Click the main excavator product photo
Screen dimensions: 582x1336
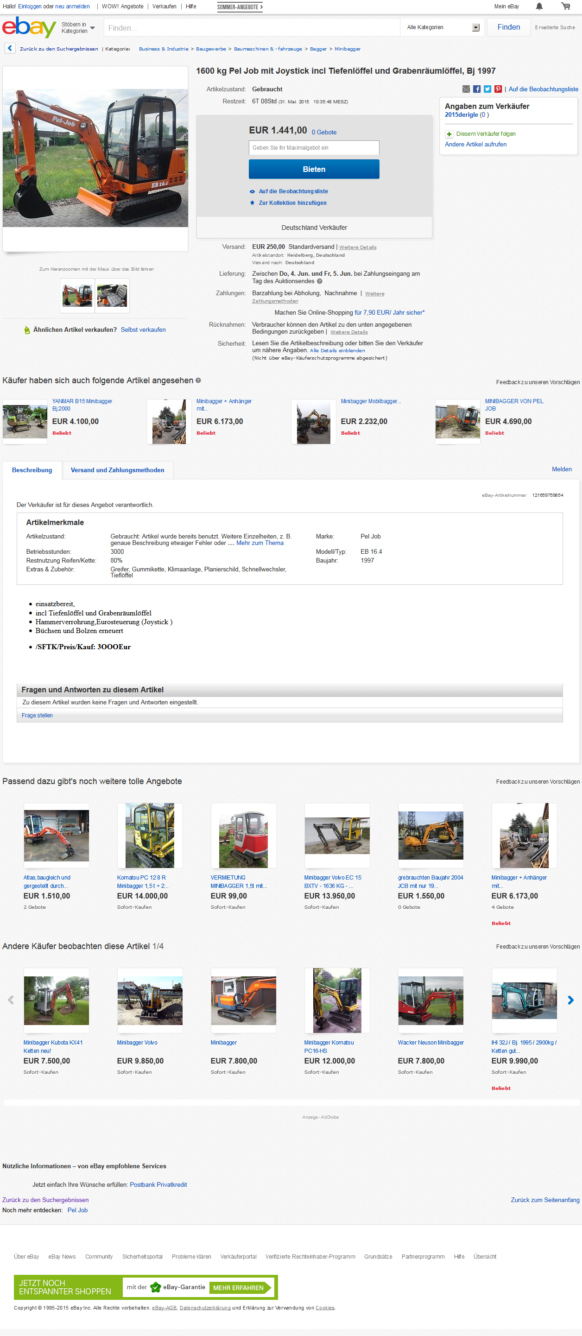coord(95,158)
